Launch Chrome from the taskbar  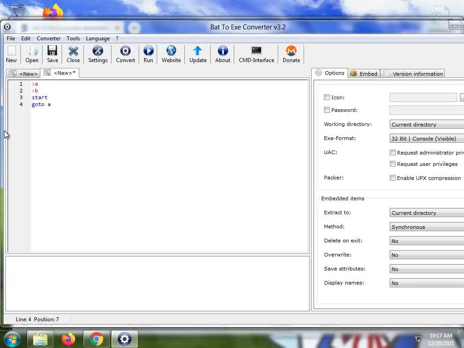[x=97, y=339]
